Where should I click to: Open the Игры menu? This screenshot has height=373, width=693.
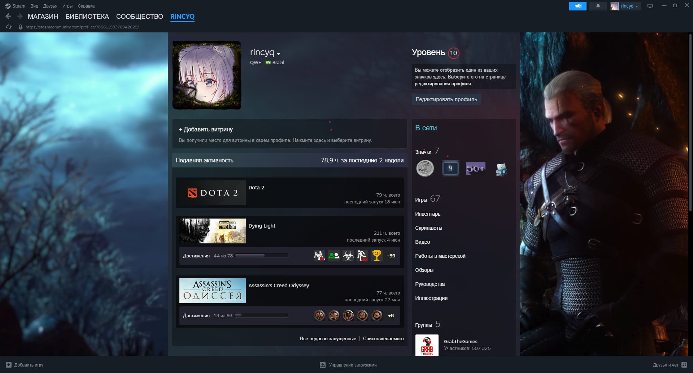(x=67, y=6)
